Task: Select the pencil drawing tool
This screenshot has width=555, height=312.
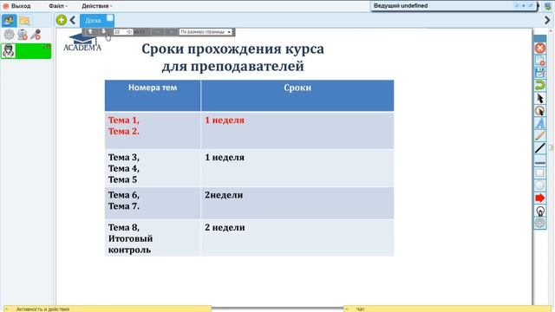Action: click(539, 136)
